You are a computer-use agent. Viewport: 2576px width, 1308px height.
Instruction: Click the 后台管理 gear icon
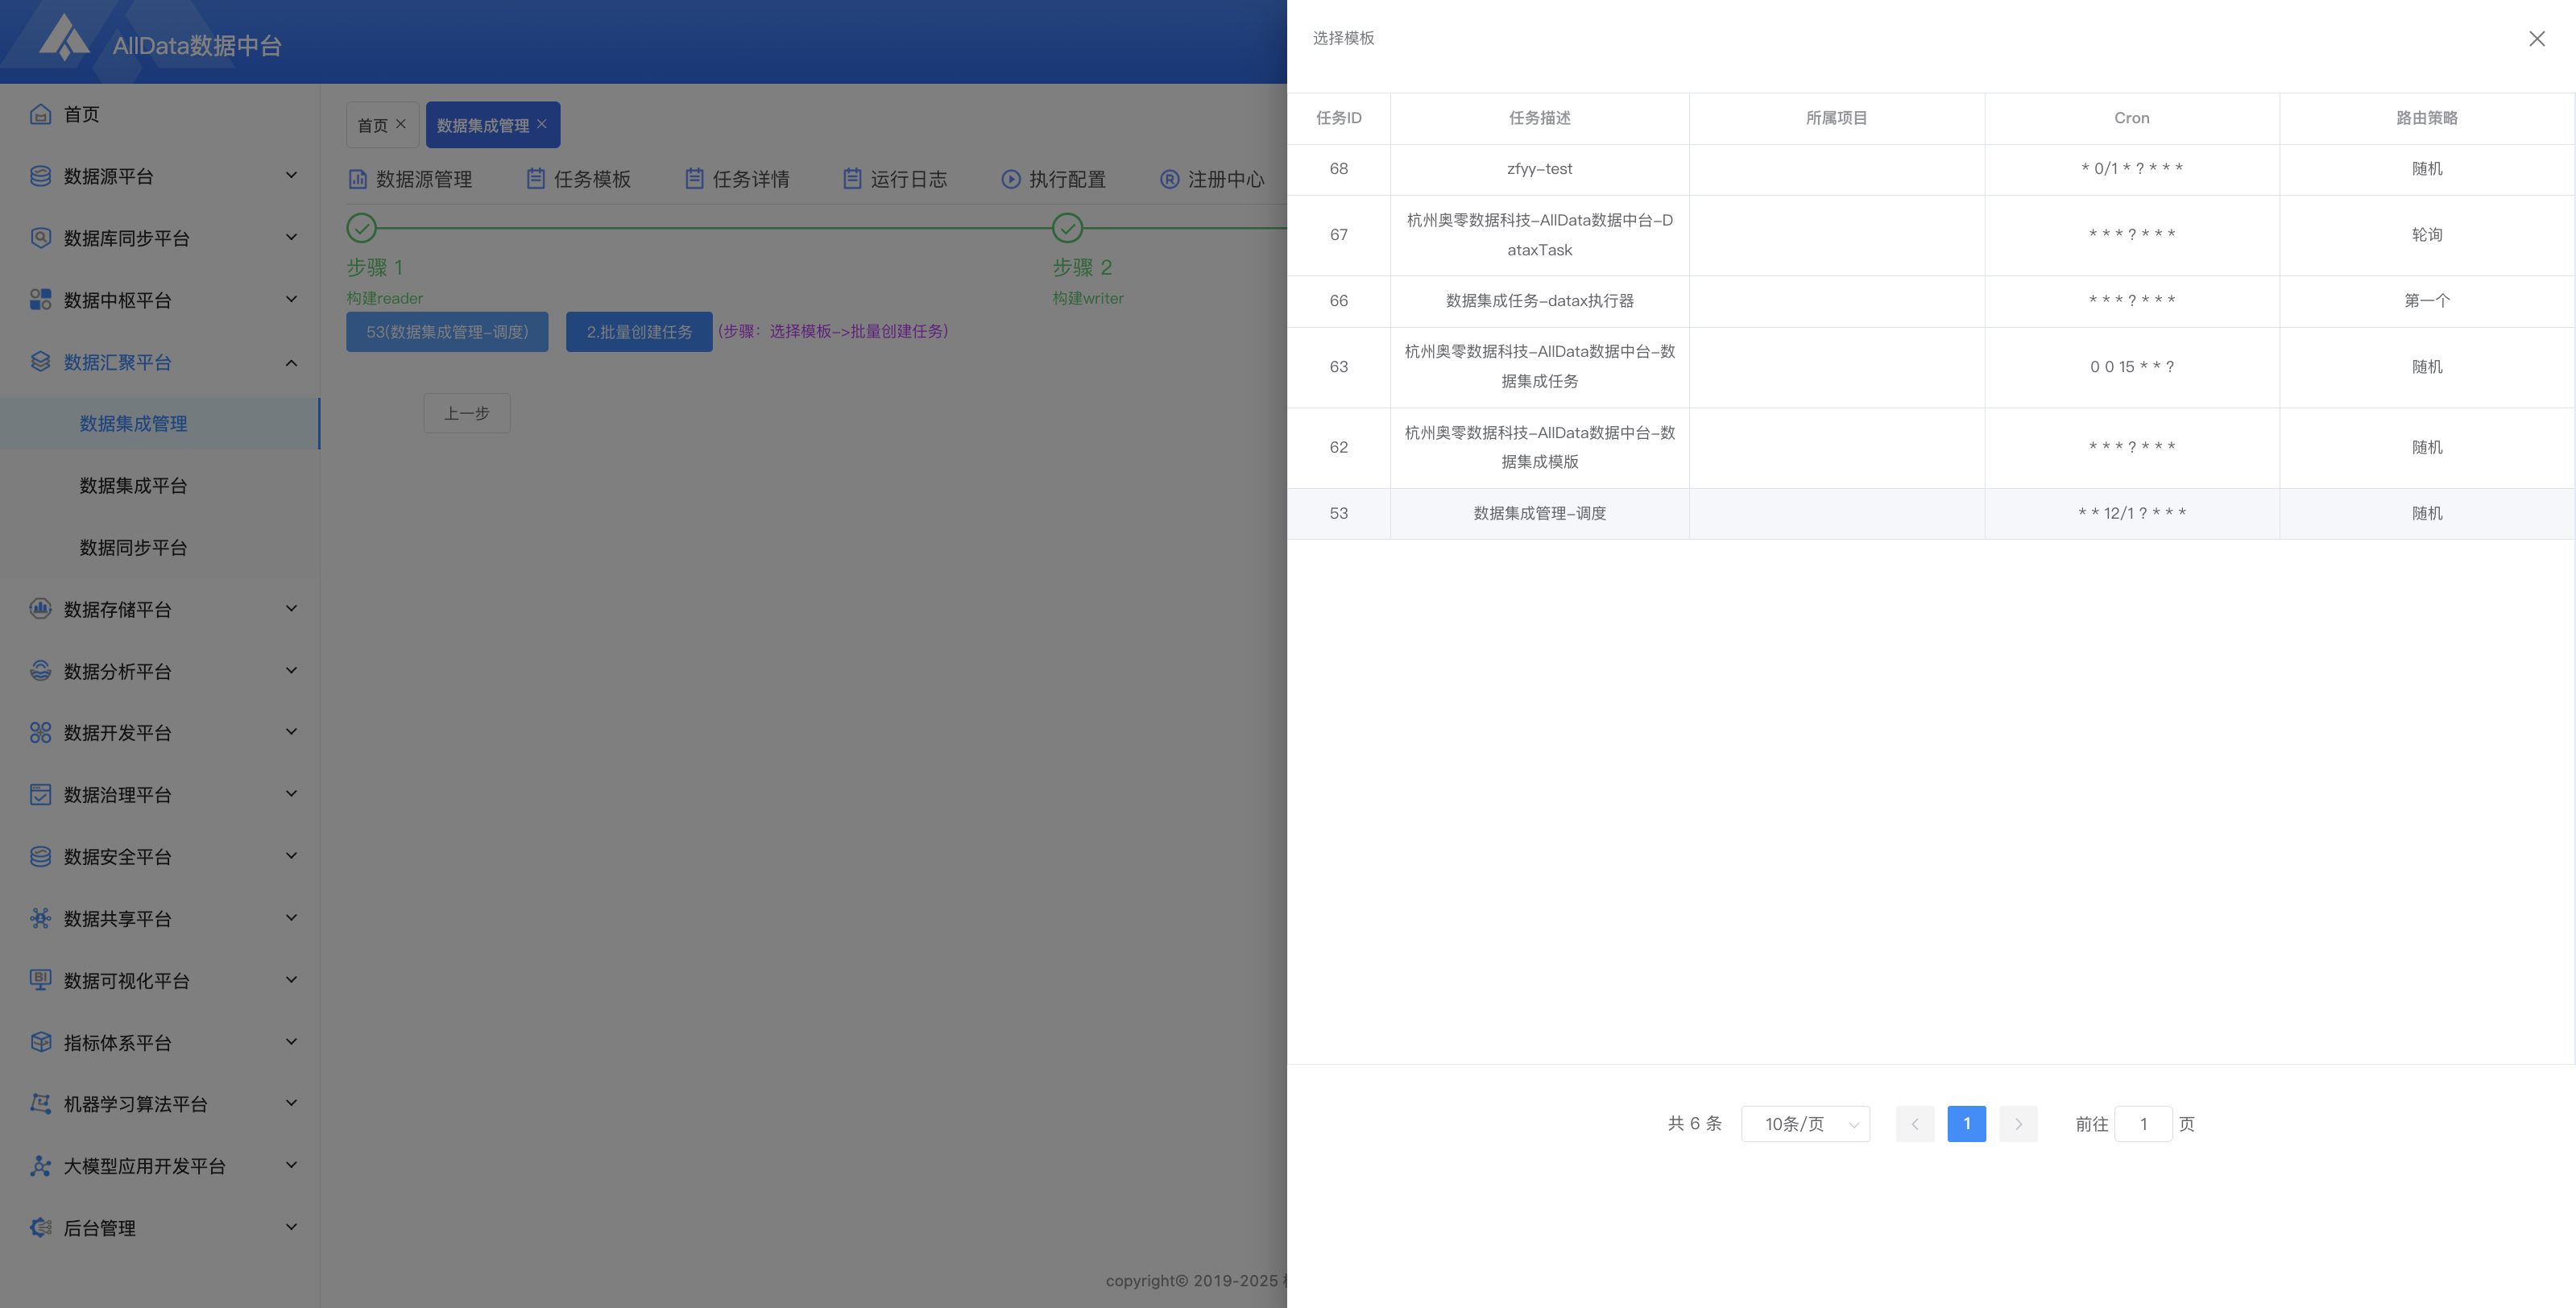[40, 1227]
